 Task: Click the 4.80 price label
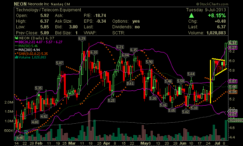pos(35,122)
